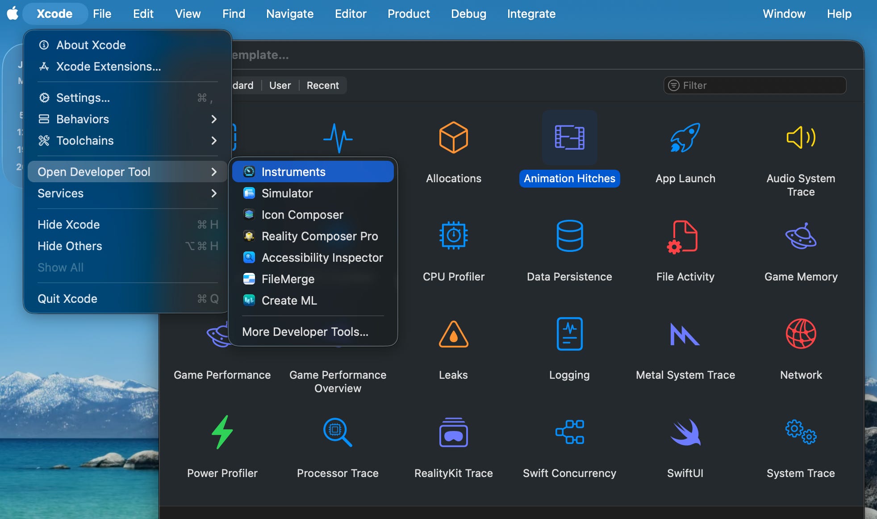877x519 pixels.
Task: Click More Developer Tools link
Action: tap(305, 332)
